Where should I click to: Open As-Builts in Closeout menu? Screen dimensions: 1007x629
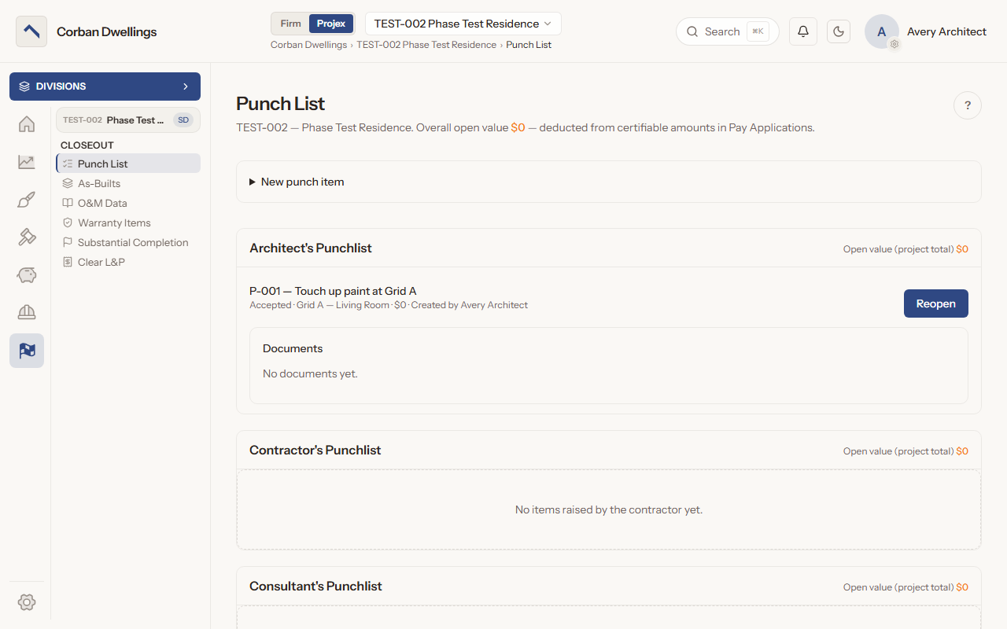(128, 183)
